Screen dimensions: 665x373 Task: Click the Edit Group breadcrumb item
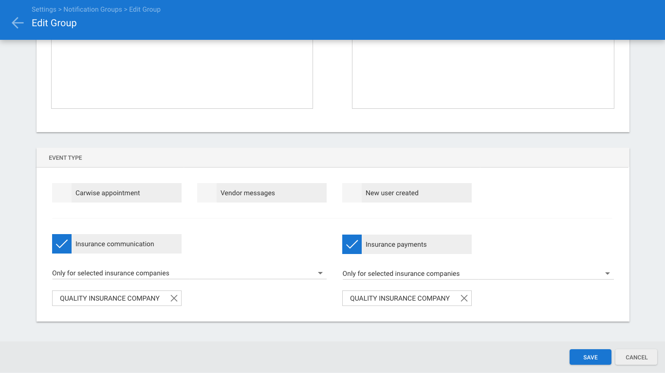tap(145, 9)
